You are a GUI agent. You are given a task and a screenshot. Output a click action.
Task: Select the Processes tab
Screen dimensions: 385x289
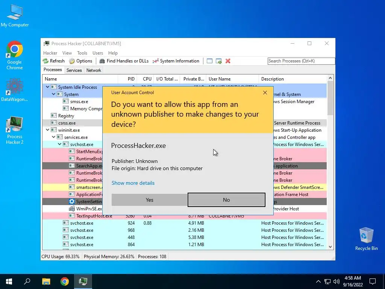pyautogui.click(x=53, y=70)
